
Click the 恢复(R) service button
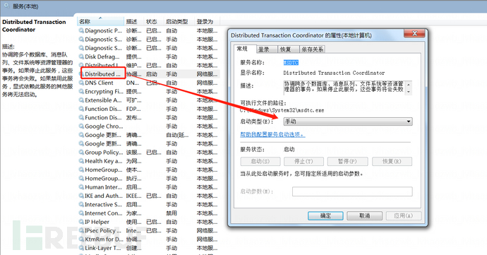coord(392,161)
